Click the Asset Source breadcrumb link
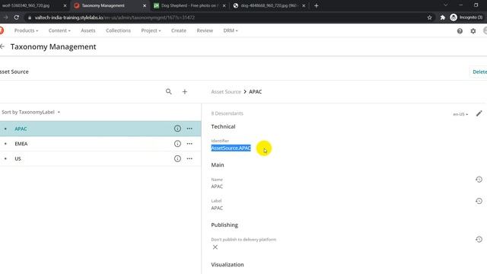Viewport: 487px width, 274px height. (226, 91)
